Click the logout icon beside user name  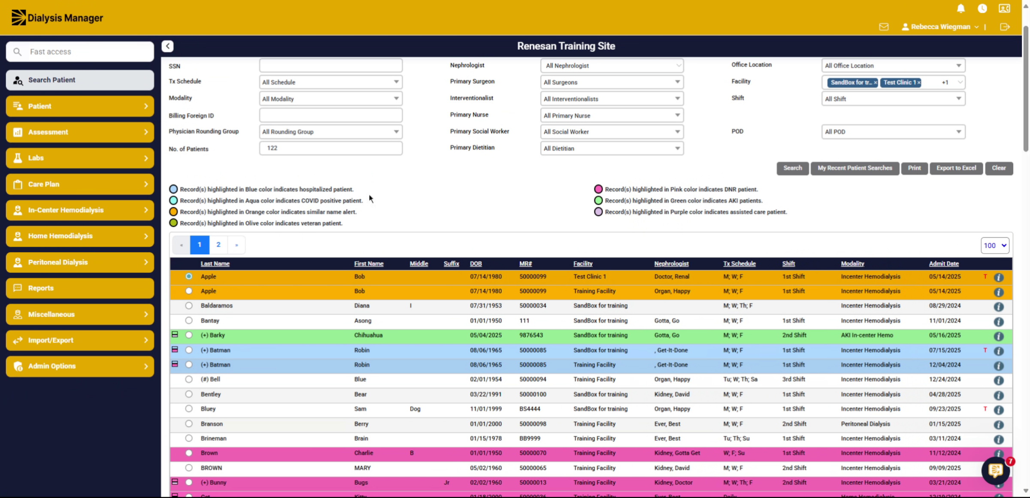tap(1005, 27)
